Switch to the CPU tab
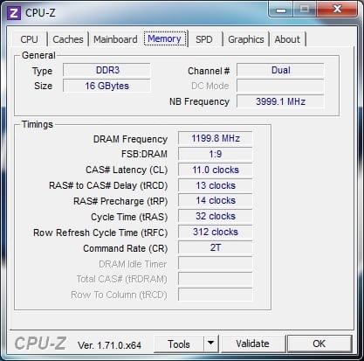Image resolution: width=364 pixels, height=361 pixels. click(29, 39)
